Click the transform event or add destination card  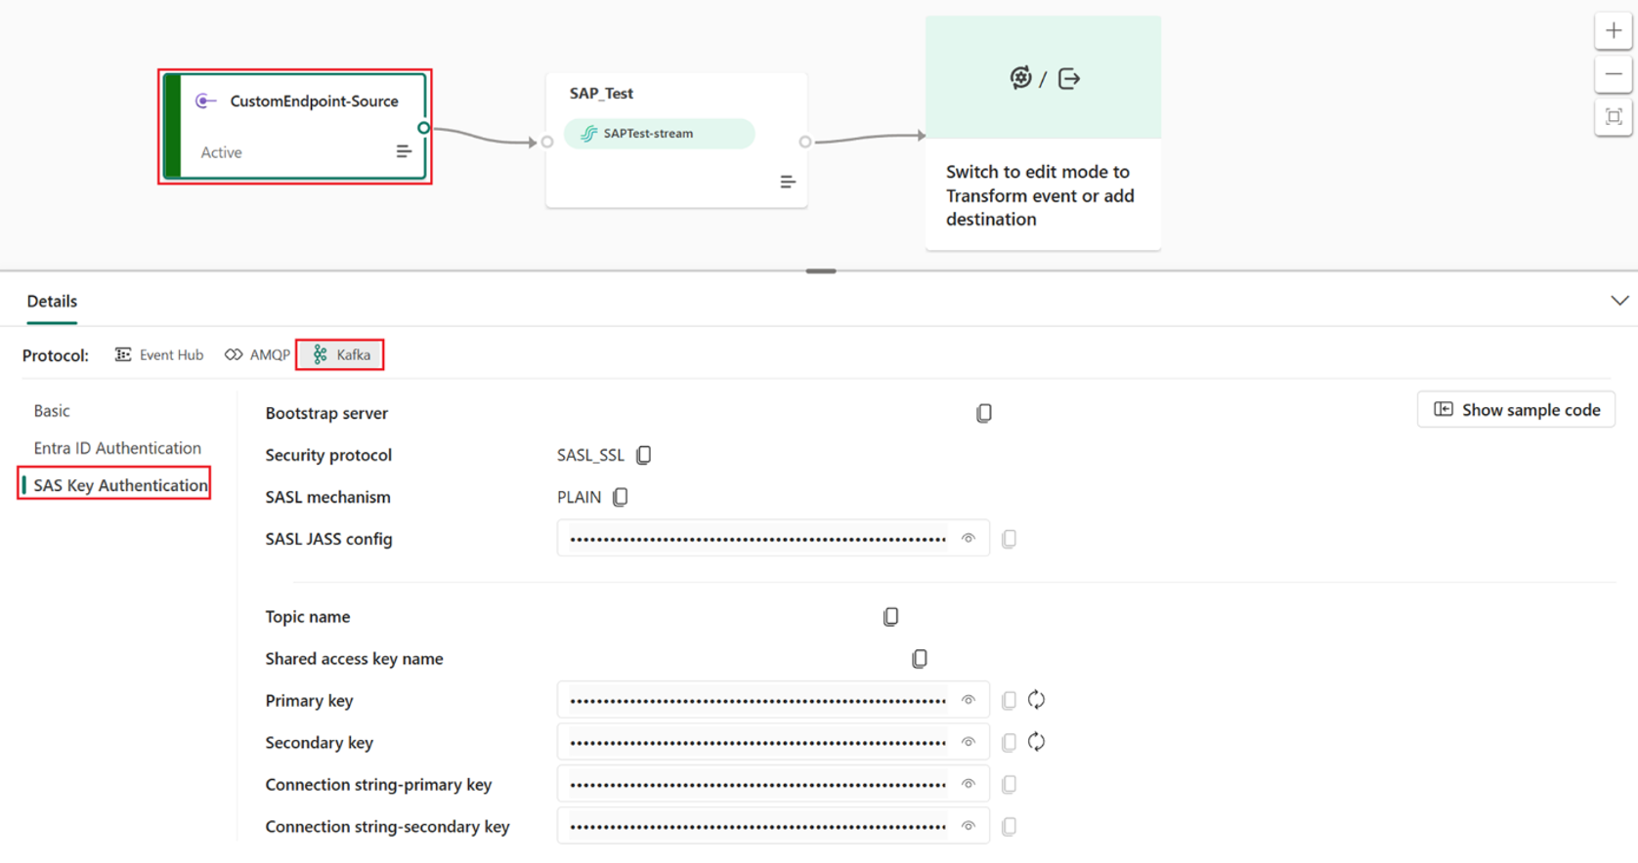tap(1043, 133)
